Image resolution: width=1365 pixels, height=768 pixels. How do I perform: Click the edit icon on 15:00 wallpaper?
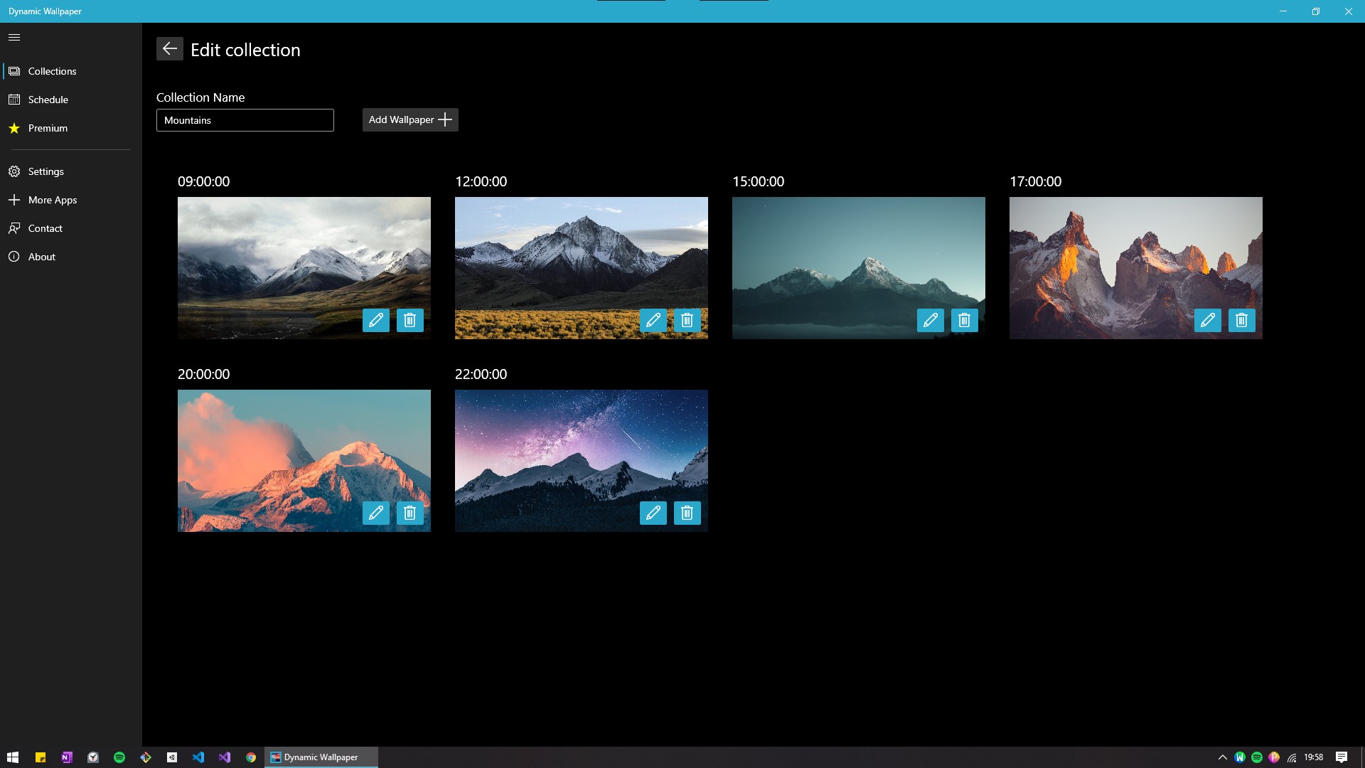[930, 320]
